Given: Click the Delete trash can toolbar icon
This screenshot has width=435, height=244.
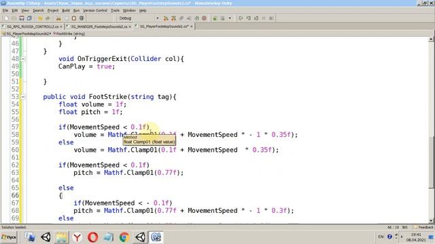Looking at the screenshot, I should pos(82,18).
